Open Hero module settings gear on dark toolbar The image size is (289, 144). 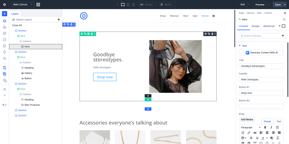[x=205, y=34]
